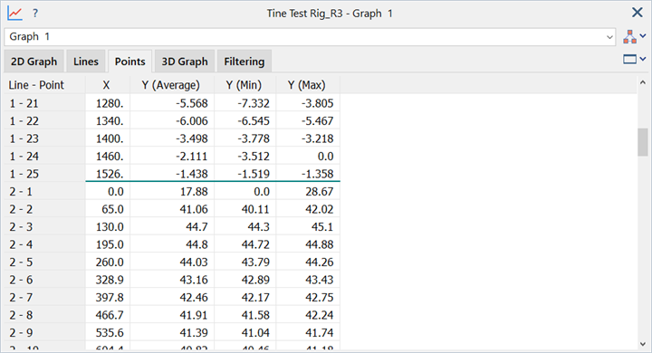Click the vertical scrollbar thumb
Image resolution: width=652 pixels, height=353 pixels.
[643, 142]
